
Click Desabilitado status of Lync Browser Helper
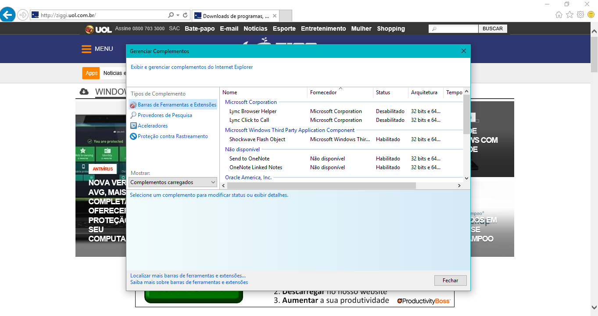pos(390,111)
